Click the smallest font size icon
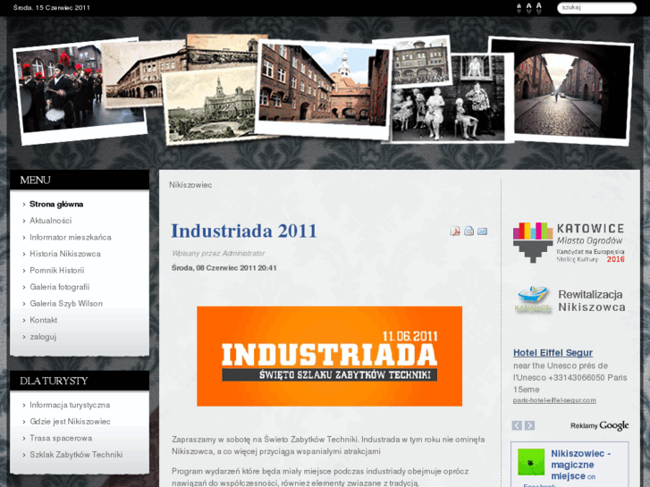Image resolution: width=650 pixels, height=487 pixels. (x=519, y=9)
